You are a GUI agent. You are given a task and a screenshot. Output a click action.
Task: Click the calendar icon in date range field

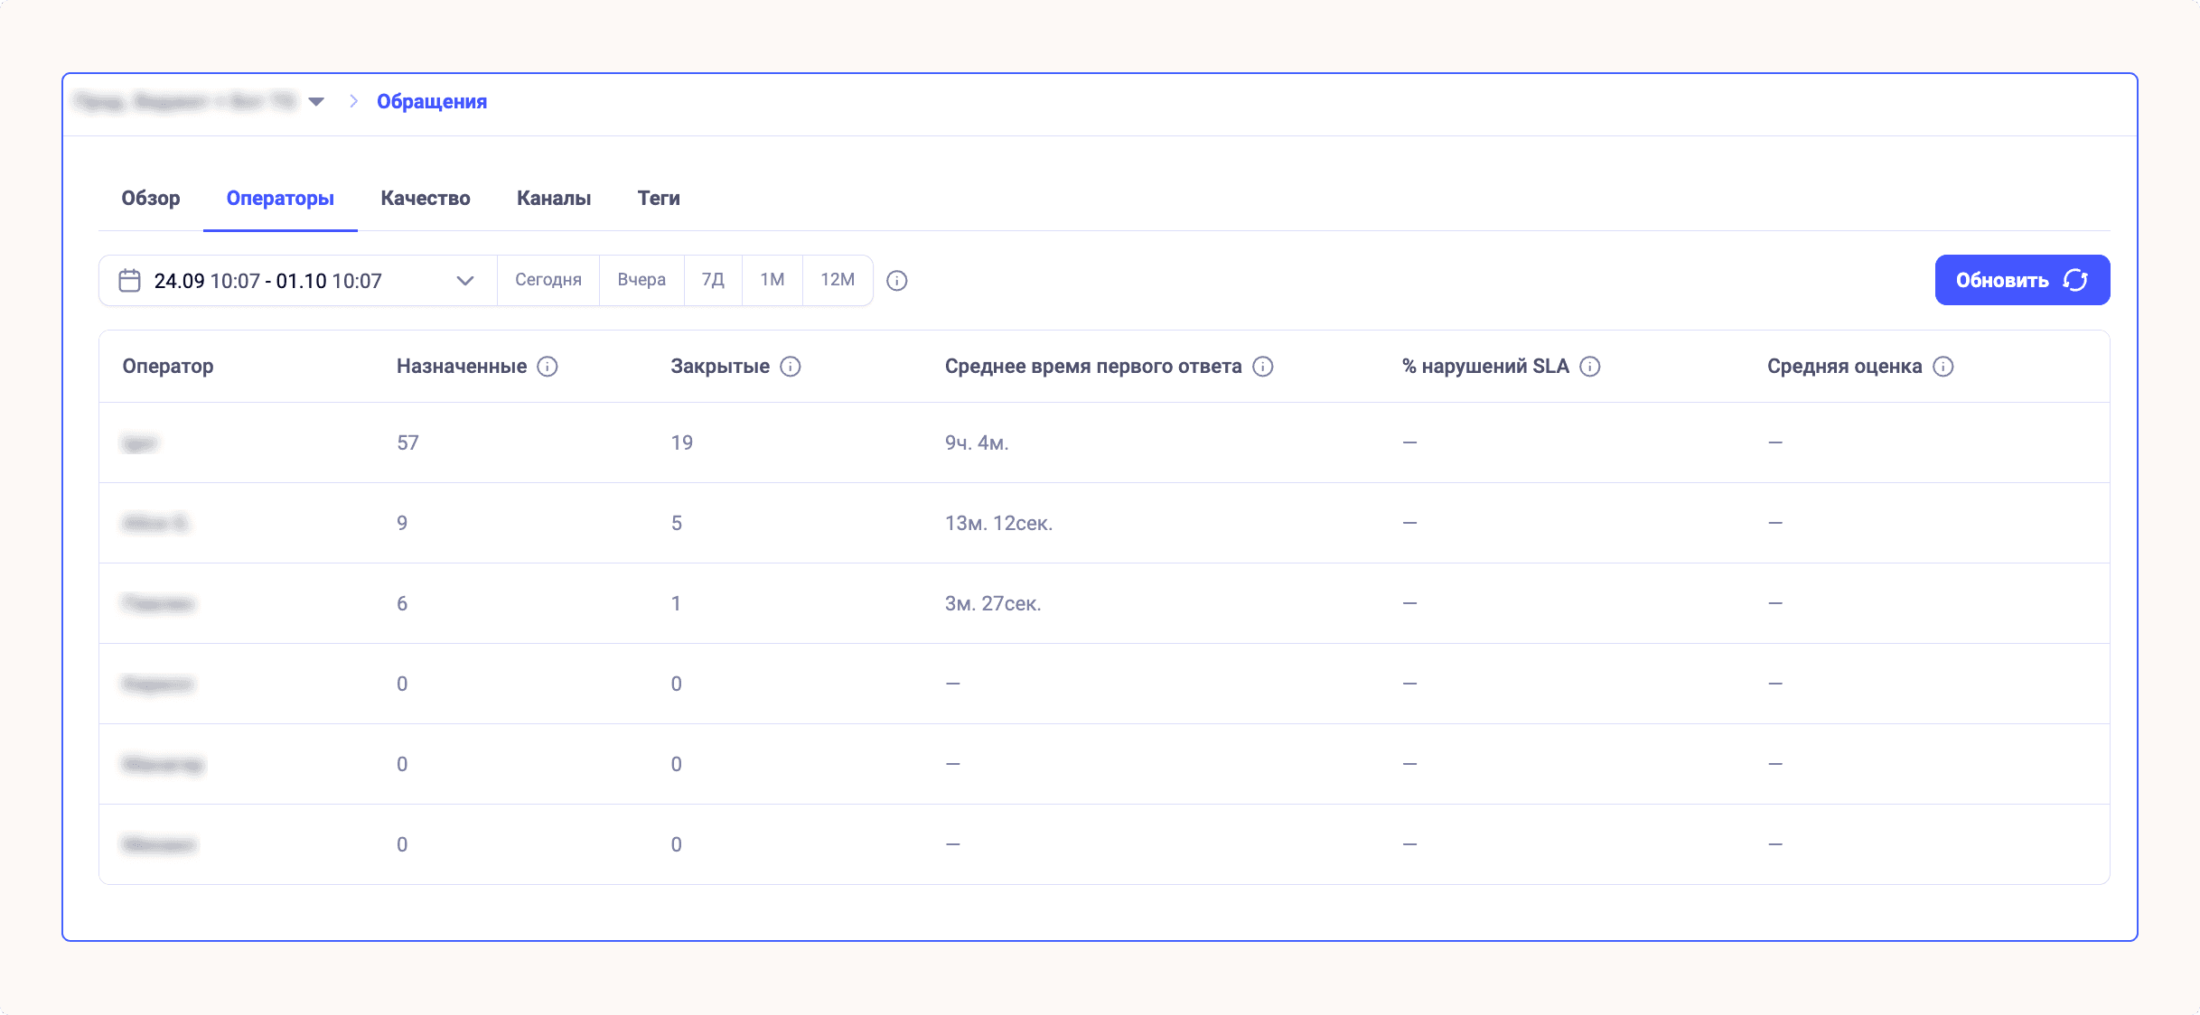(130, 281)
